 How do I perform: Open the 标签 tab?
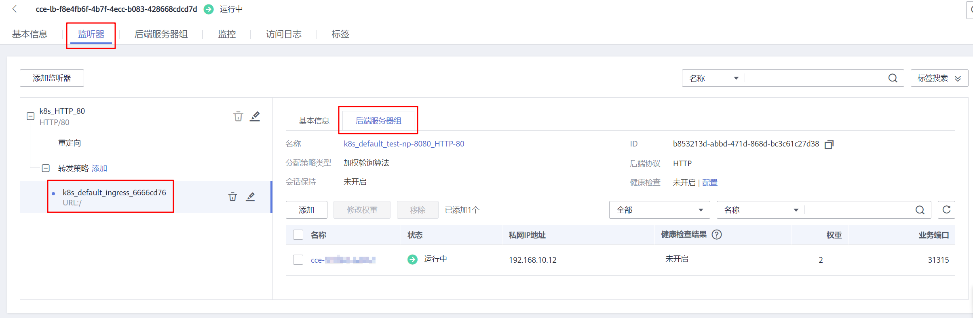point(340,34)
